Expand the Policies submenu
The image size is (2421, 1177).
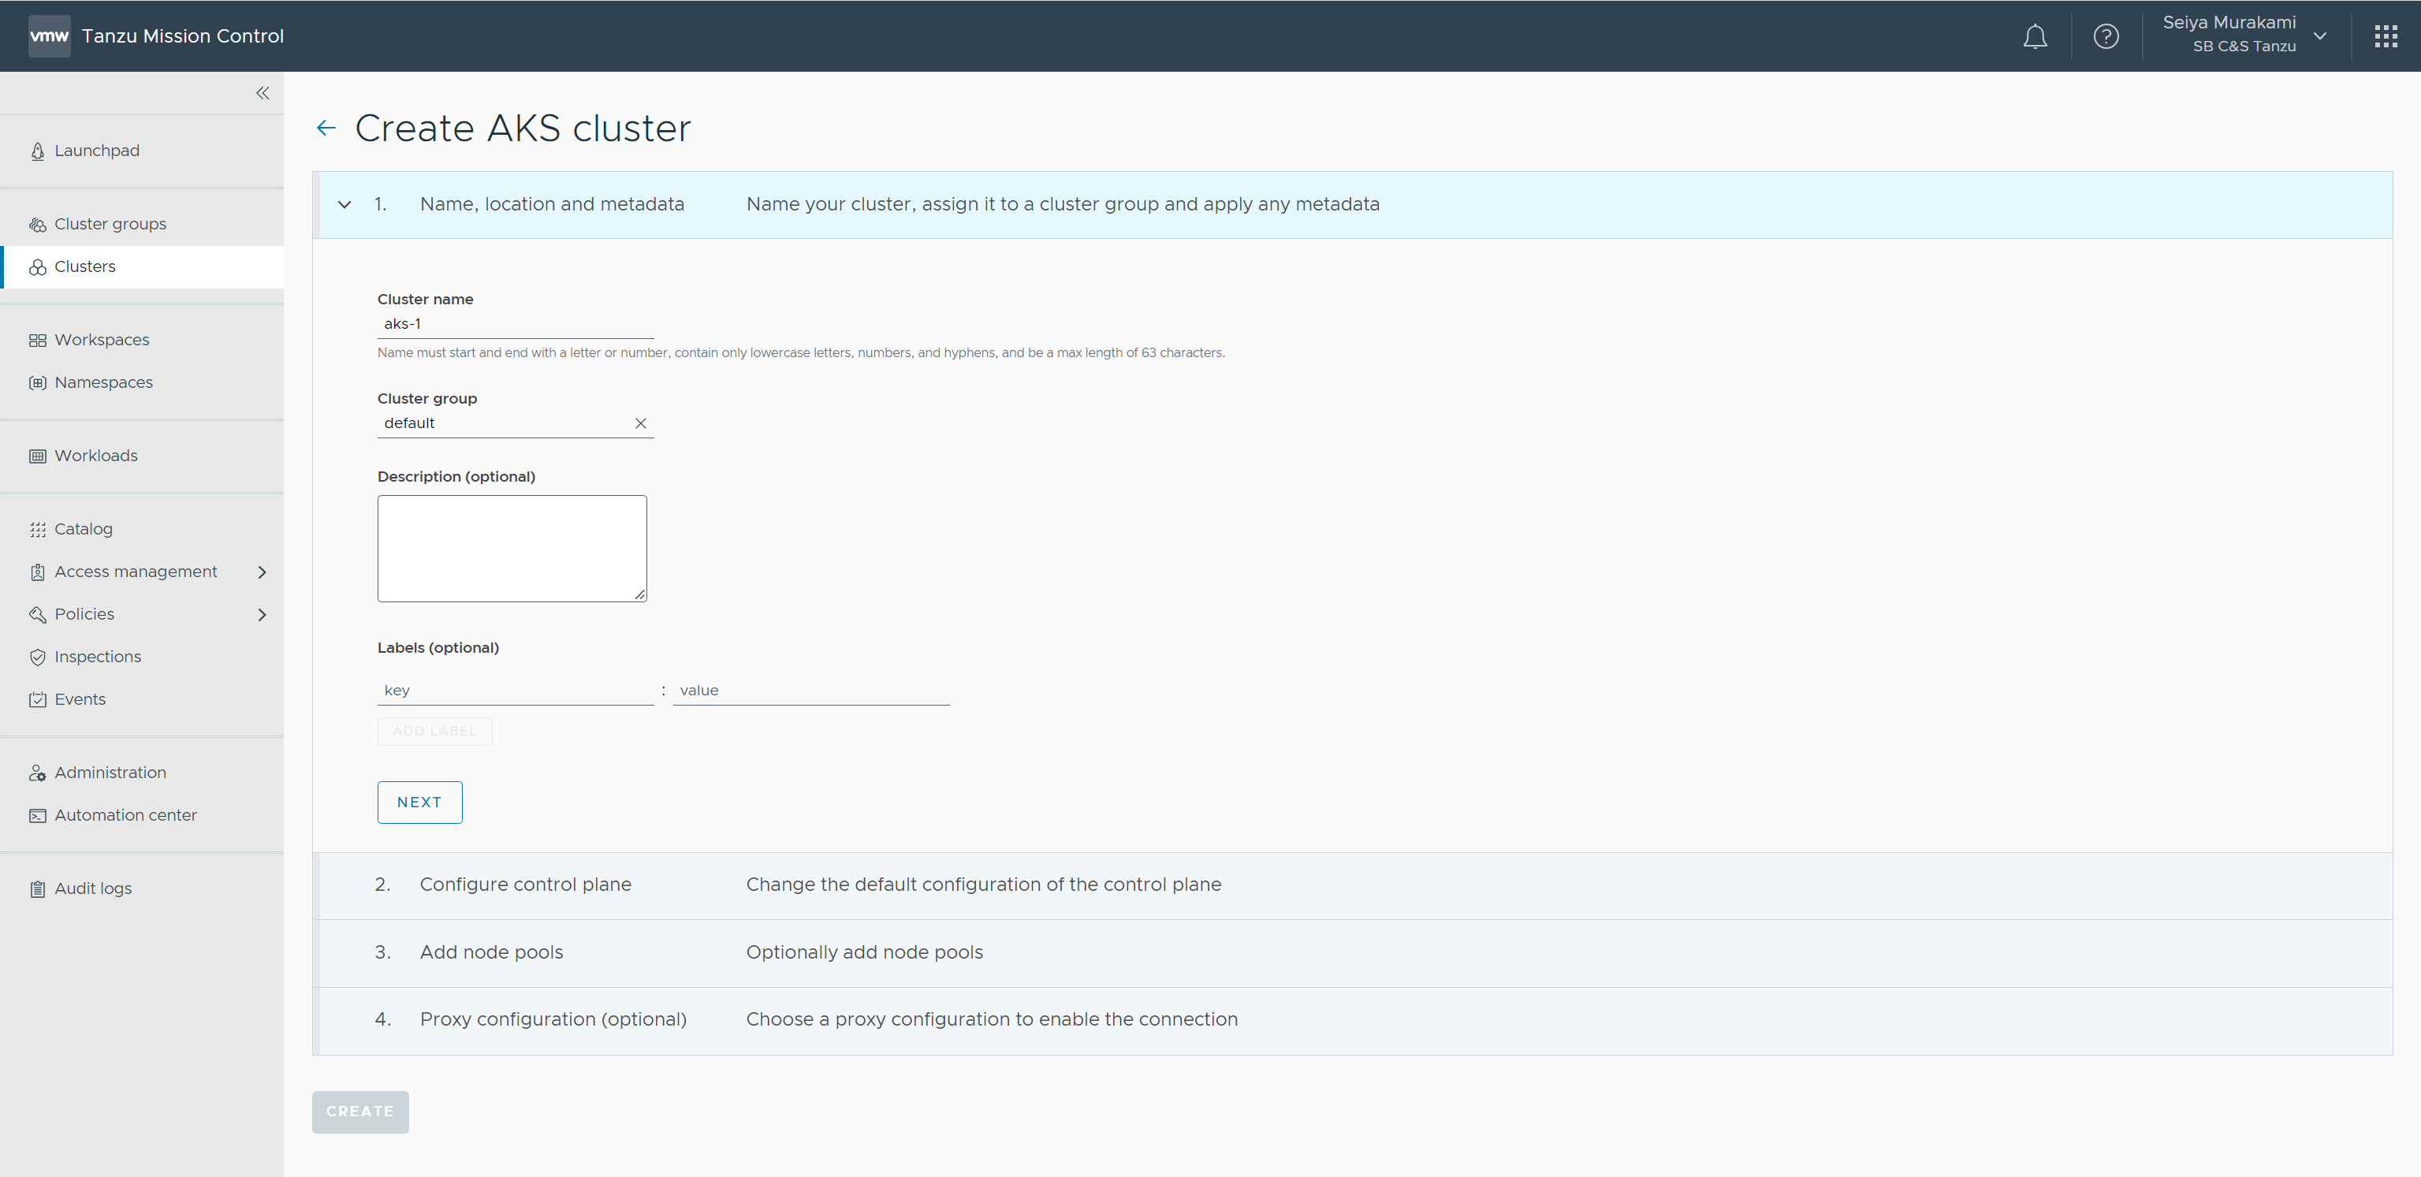coord(263,615)
